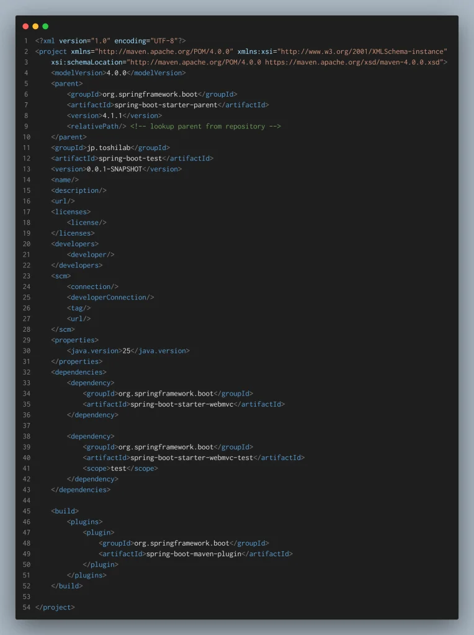Click the closing </developers> tag

76,265
